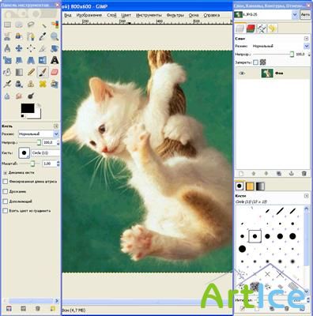The height and width of the screenshot is (316, 313).
Task: Select the Blend gradient tool
Action: click(19, 72)
